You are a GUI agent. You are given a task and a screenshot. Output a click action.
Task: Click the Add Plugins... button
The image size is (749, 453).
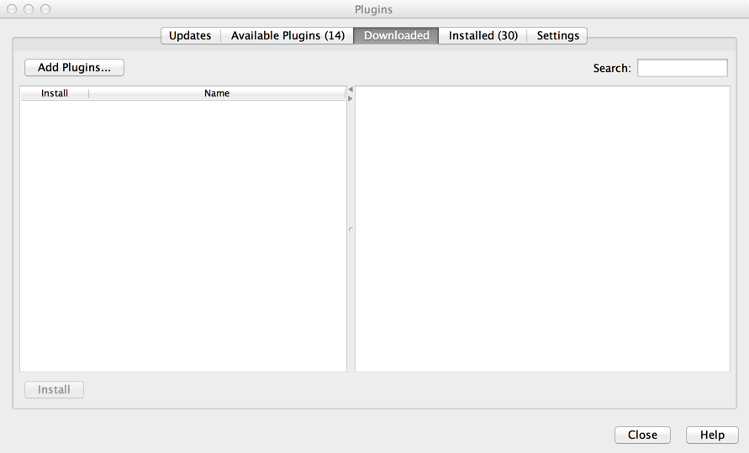(x=74, y=67)
